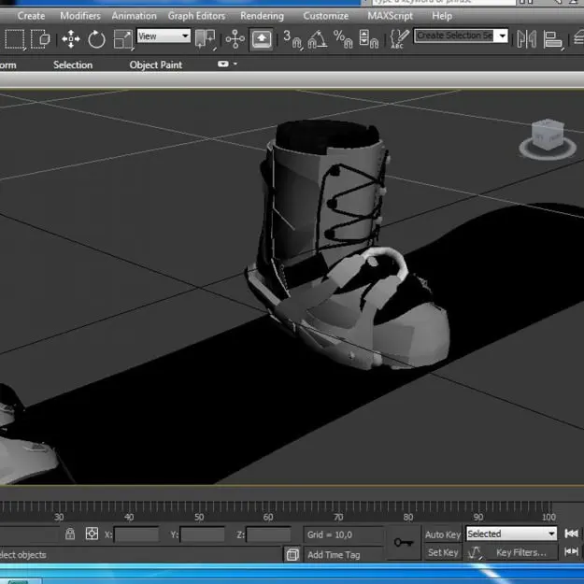Toggle the Selection Lock padlock icon
584x584 pixels.
click(70, 534)
